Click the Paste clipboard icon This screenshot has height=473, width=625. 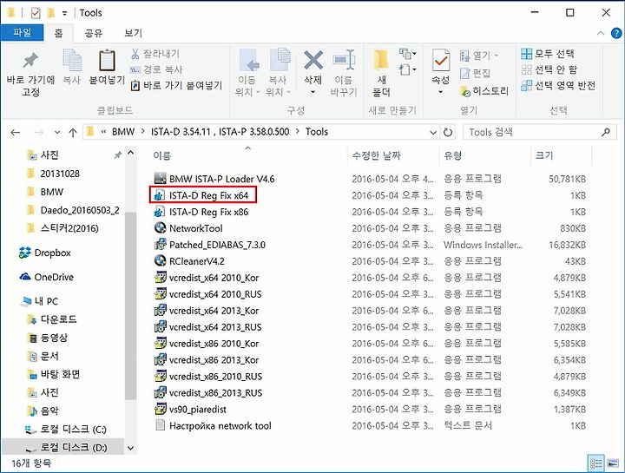click(x=107, y=60)
